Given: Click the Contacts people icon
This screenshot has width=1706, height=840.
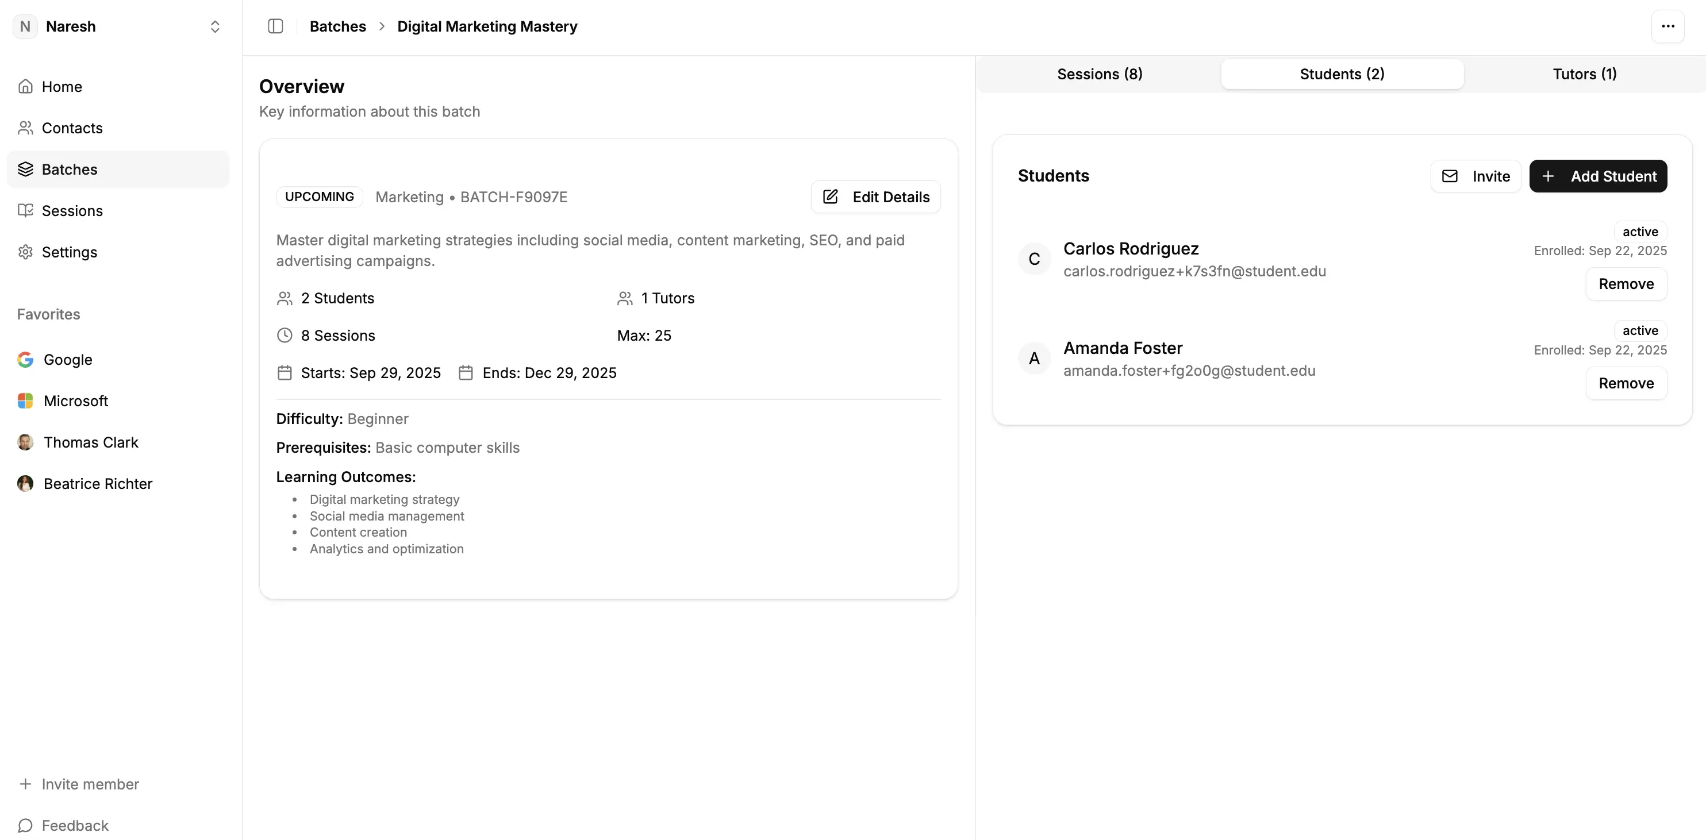Looking at the screenshot, I should (x=25, y=128).
